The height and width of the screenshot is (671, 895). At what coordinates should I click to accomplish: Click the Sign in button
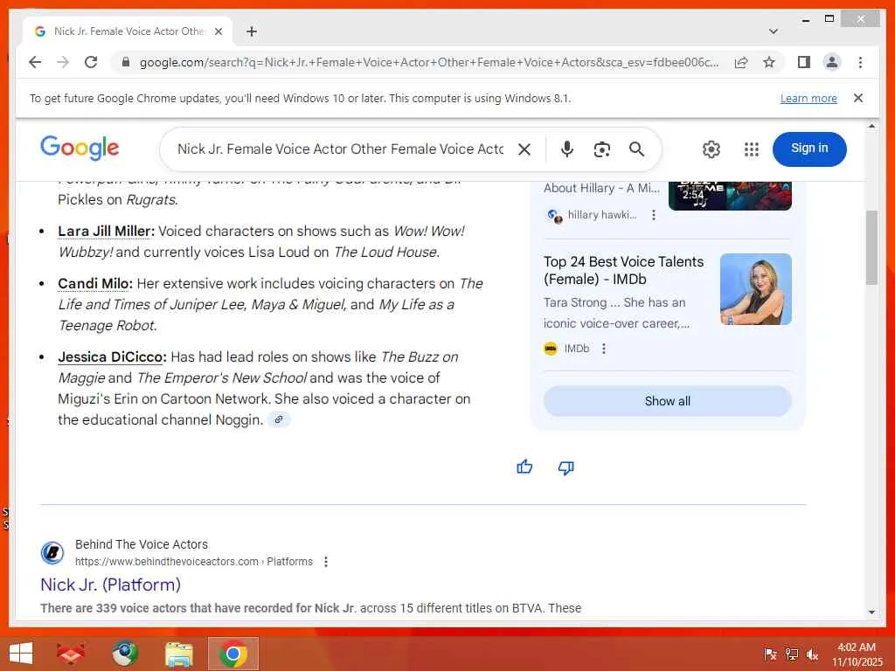809,149
